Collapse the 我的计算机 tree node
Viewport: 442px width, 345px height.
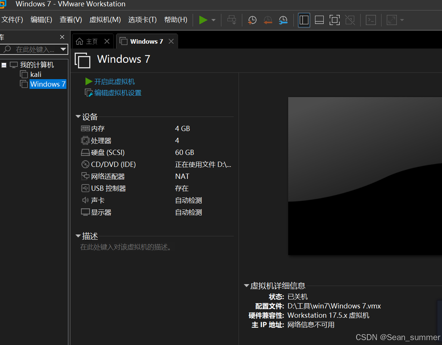[4, 65]
